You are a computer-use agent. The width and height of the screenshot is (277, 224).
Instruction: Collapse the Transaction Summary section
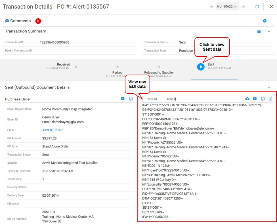269,32
